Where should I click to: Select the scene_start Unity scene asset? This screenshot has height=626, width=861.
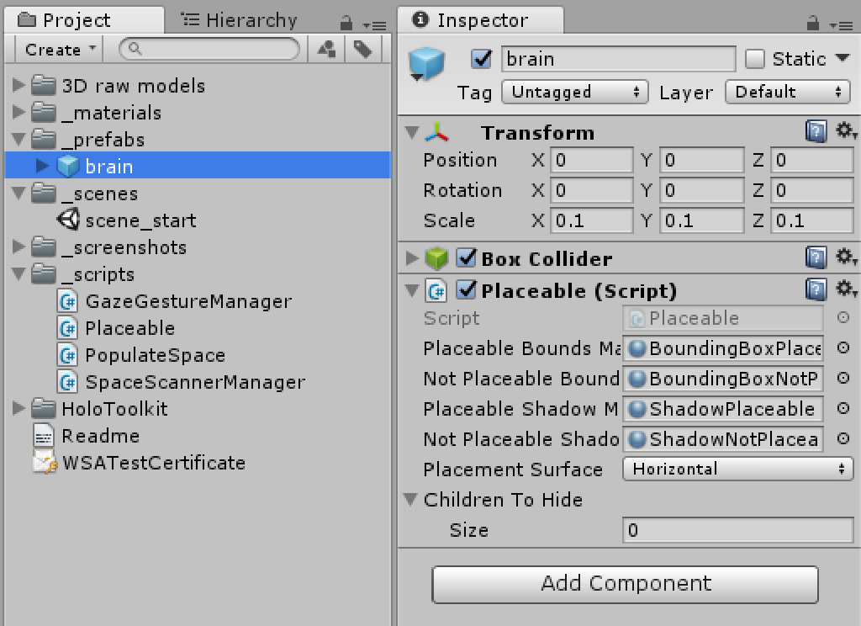[140, 220]
